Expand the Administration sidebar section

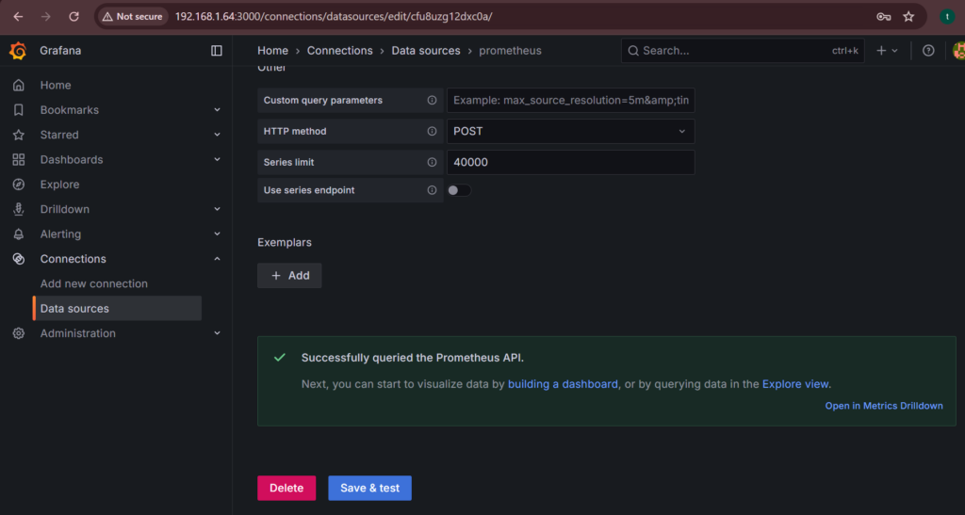coord(217,333)
